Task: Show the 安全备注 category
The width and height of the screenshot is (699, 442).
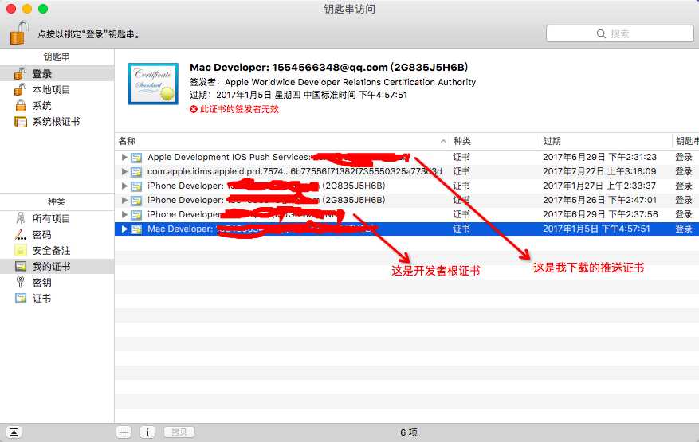Action: click(57, 250)
